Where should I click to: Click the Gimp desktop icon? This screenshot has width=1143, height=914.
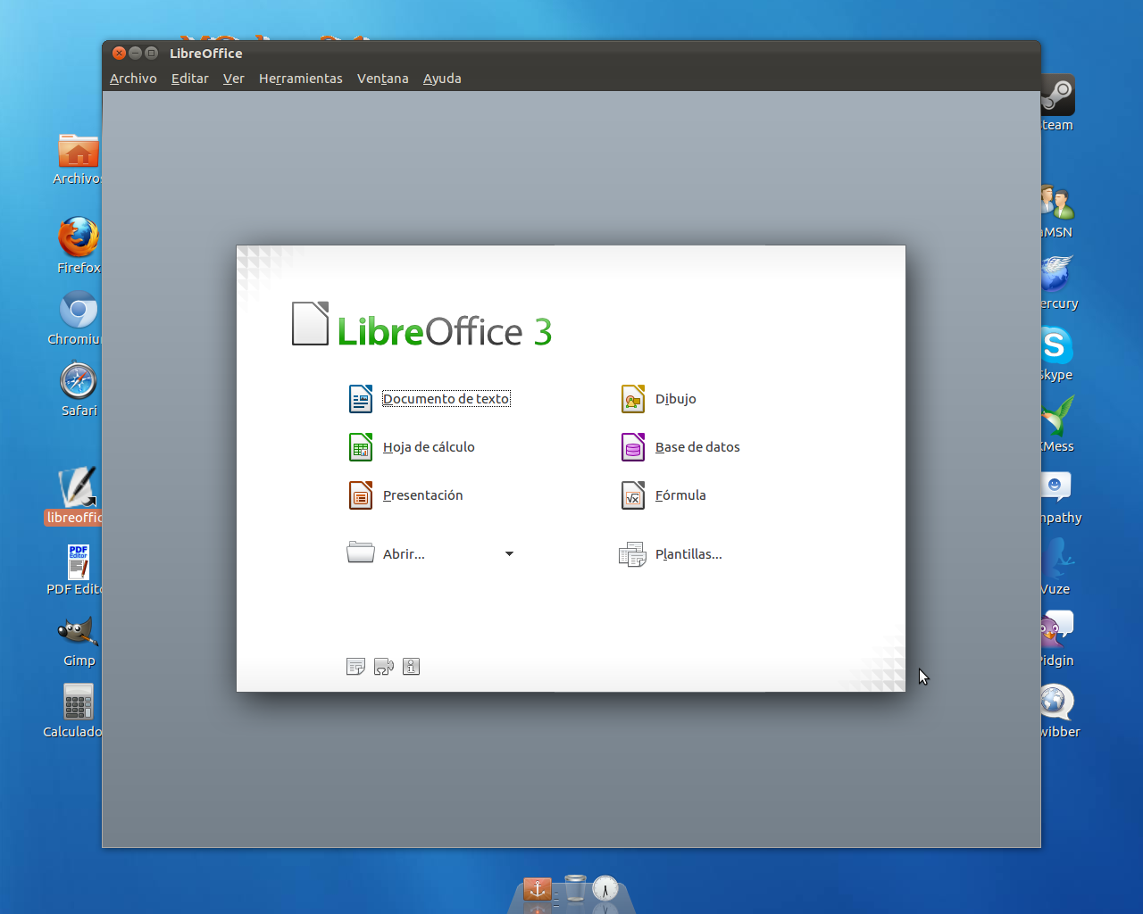[x=78, y=631]
